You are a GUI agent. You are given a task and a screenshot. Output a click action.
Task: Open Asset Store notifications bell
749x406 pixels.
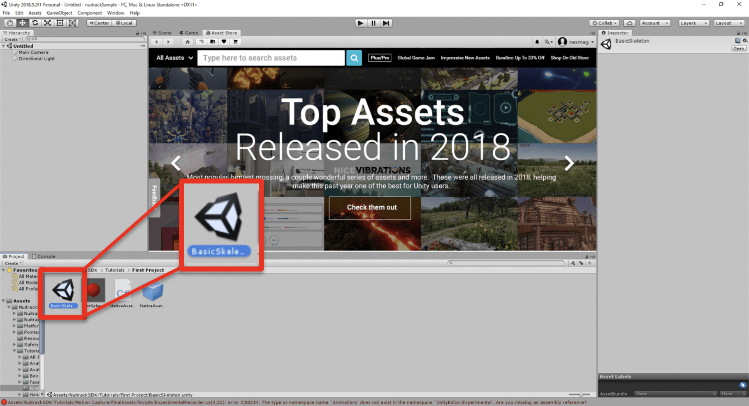pos(537,42)
